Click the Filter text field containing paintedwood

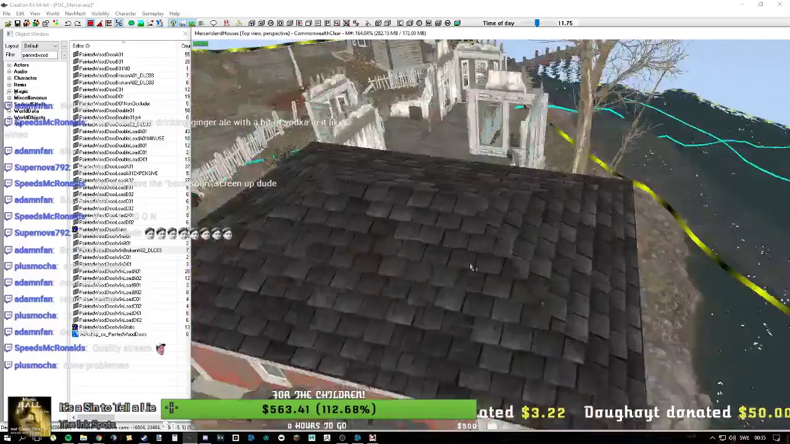pyautogui.click(x=41, y=55)
